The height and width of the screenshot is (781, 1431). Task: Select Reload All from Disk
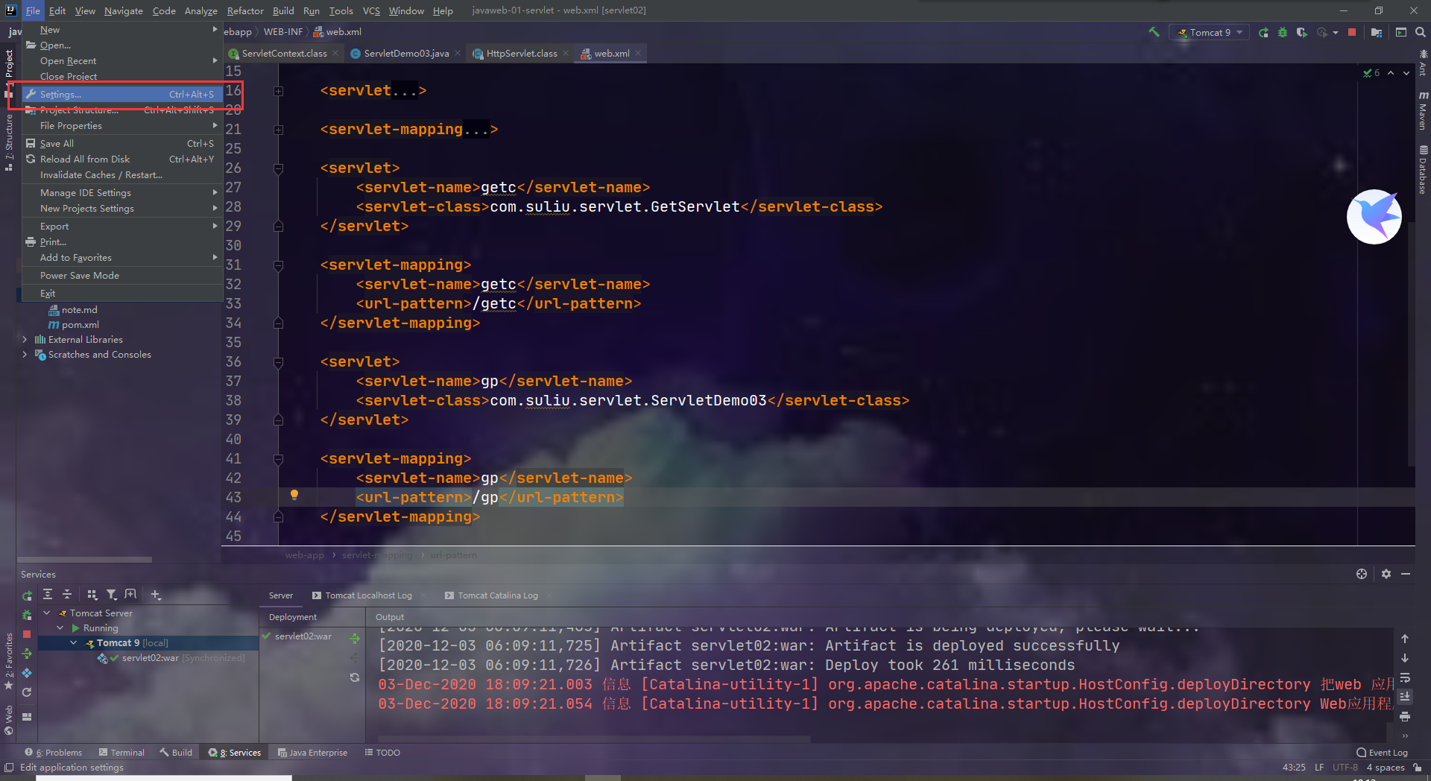click(123, 159)
